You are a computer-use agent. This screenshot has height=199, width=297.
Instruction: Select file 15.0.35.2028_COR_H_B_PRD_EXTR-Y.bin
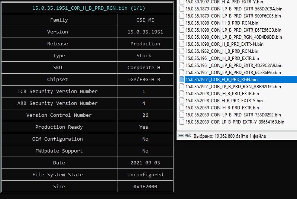point(224,100)
